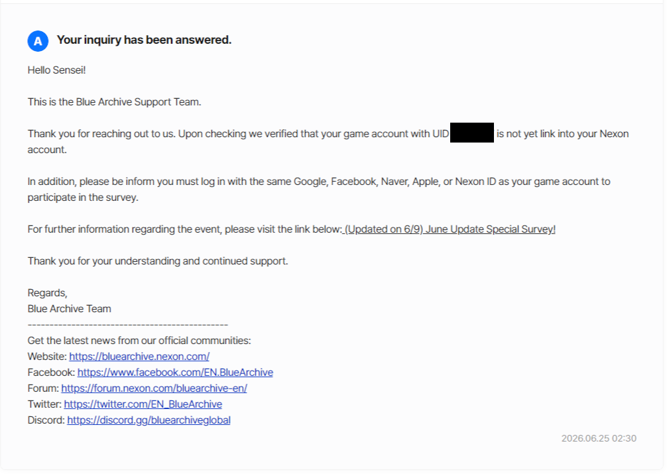Click 'Get the latest news' community text
Image resolution: width=667 pixels, height=476 pixels.
click(x=139, y=341)
